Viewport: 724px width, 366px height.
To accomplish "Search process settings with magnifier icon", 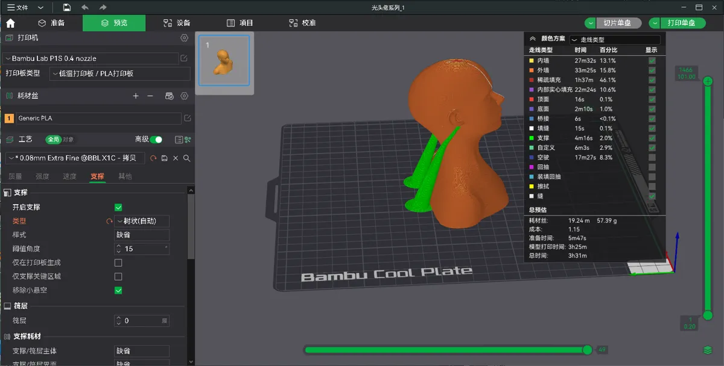I will [187, 158].
